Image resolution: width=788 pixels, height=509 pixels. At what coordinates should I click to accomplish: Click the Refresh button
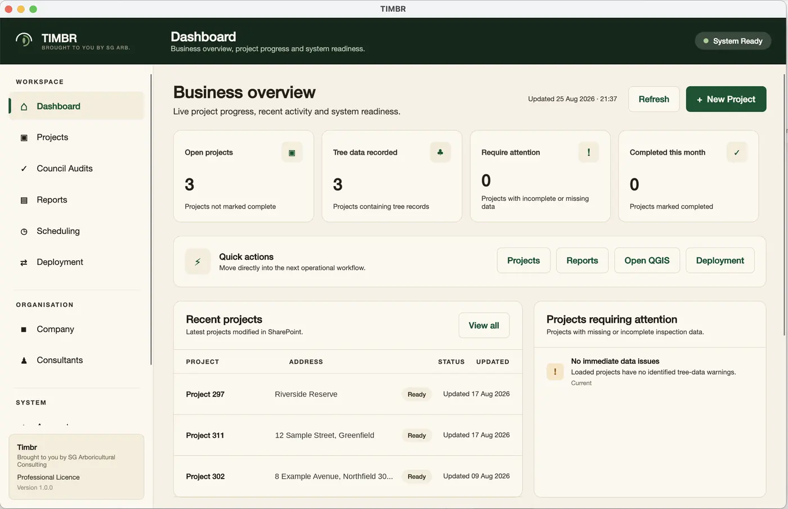point(654,99)
